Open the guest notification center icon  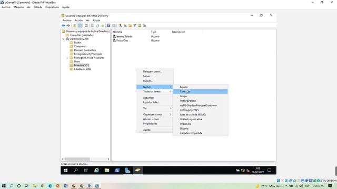[x=269, y=170]
